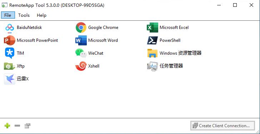
Task: Click the RemoteApp Tool title bar icon
Action: 5,5
